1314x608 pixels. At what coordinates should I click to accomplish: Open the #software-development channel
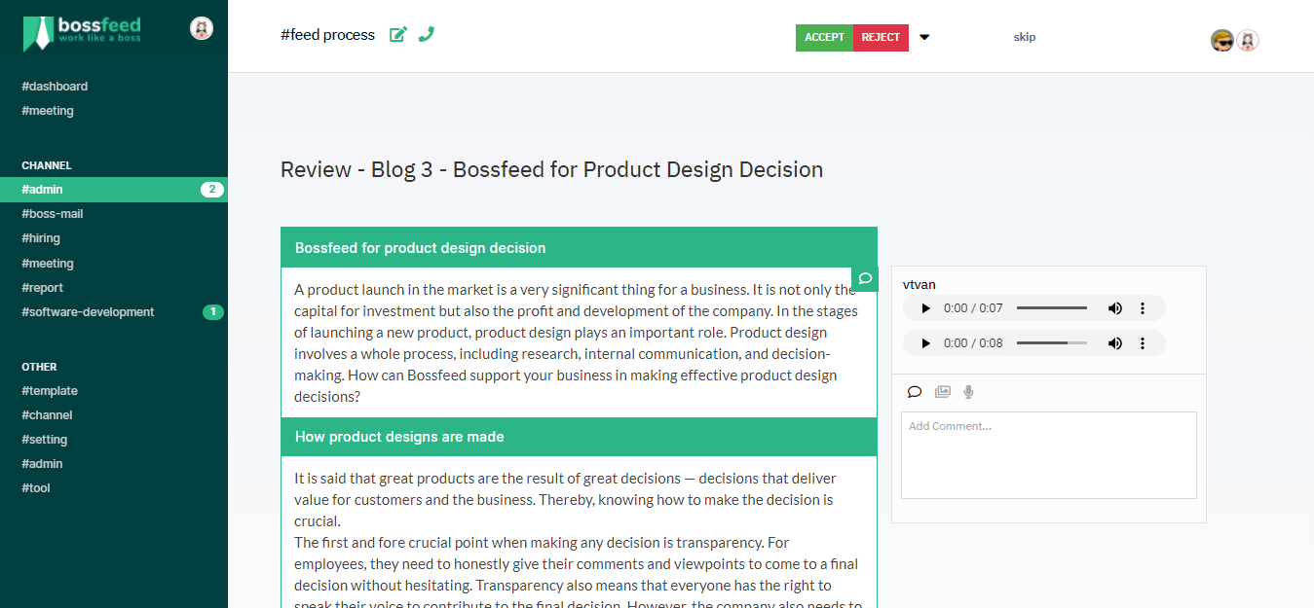[87, 311]
